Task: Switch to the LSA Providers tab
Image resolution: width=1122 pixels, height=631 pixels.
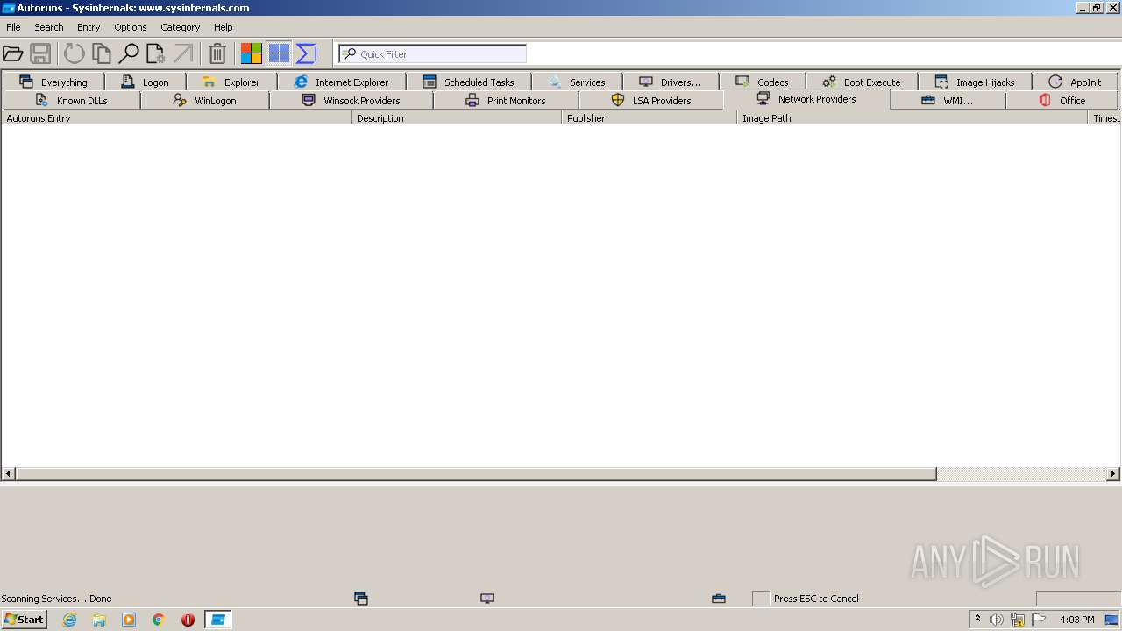Action: (x=650, y=100)
